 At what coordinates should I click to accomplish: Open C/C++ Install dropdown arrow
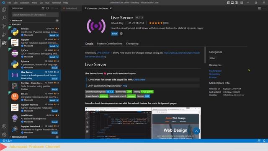tap(57, 57)
